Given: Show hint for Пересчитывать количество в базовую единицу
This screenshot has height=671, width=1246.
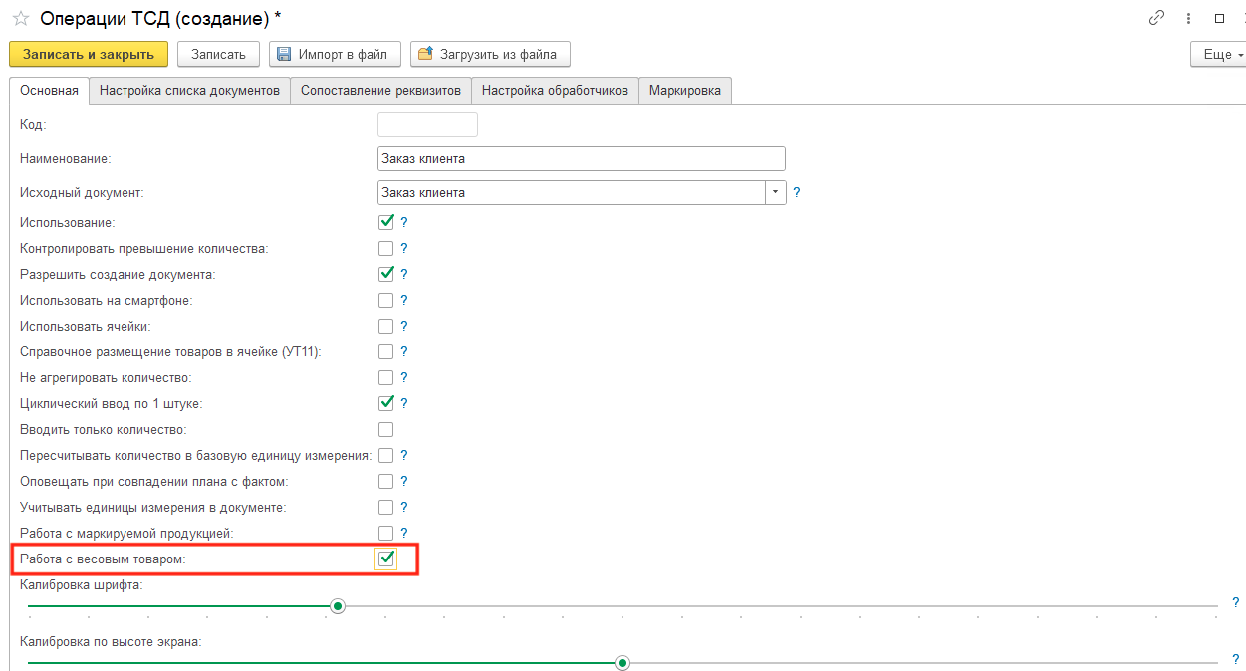Looking at the screenshot, I should click(x=404, y=455).
